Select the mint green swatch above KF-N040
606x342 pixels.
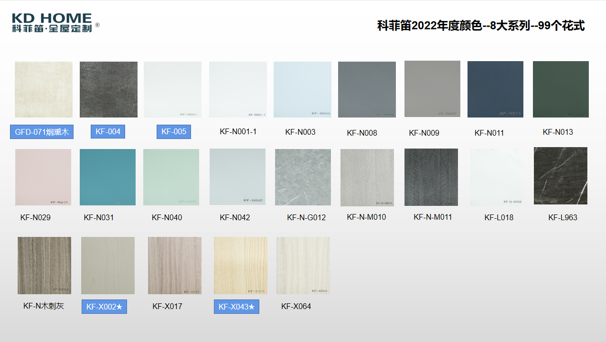click(171, 177)
